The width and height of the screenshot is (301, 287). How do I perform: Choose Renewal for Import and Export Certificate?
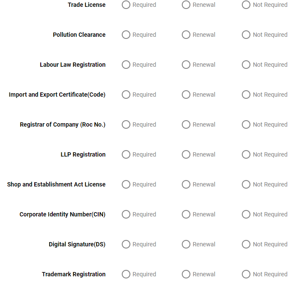pos(186,95)
